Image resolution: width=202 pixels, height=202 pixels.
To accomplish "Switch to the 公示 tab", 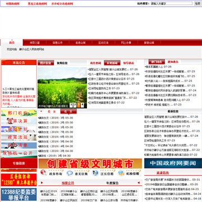I will pyautogui.click(x=52, y=112).
